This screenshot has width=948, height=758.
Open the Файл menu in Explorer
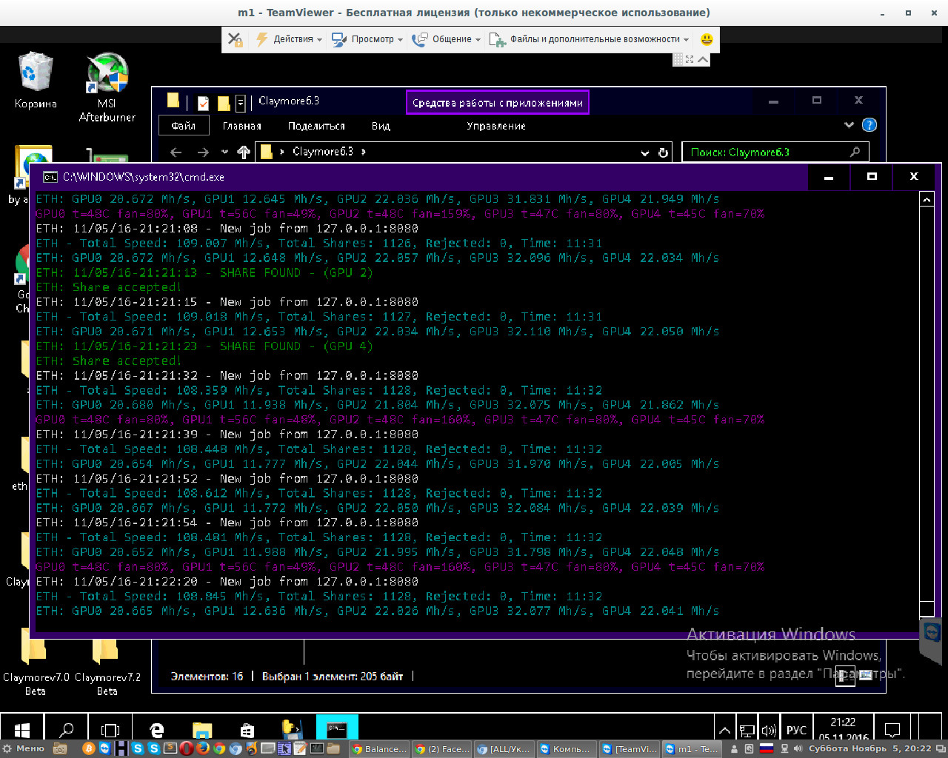pos(183,126)
